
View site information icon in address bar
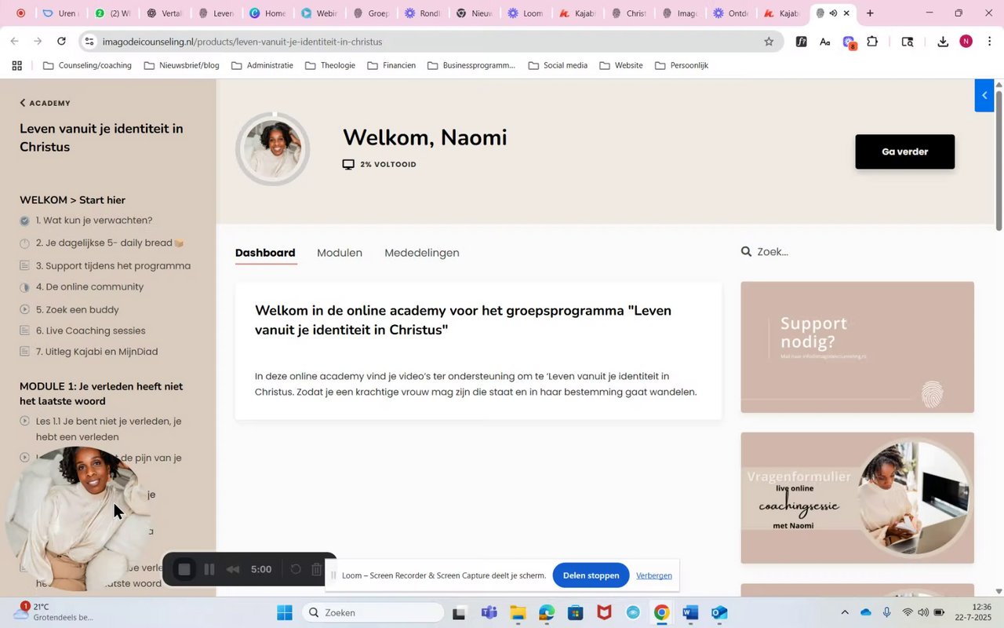pos(89,42)
